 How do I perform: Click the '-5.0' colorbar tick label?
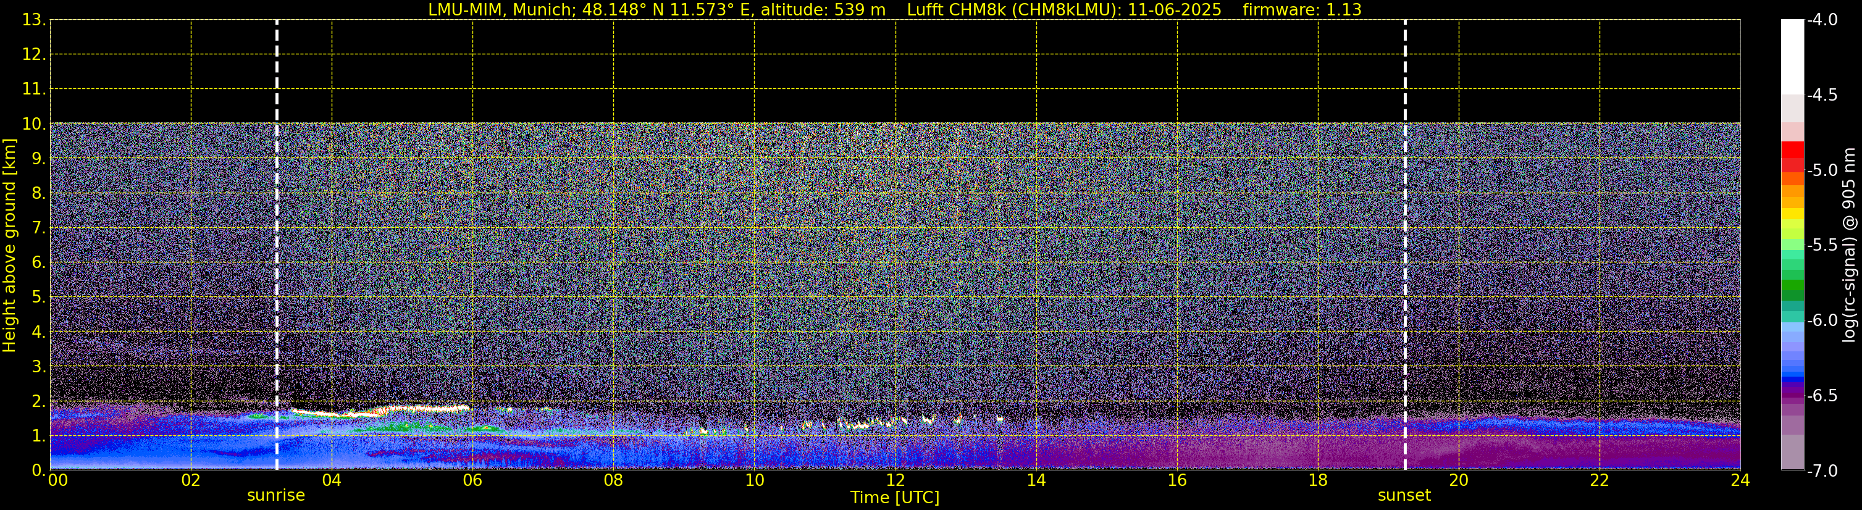point(1822,170)
